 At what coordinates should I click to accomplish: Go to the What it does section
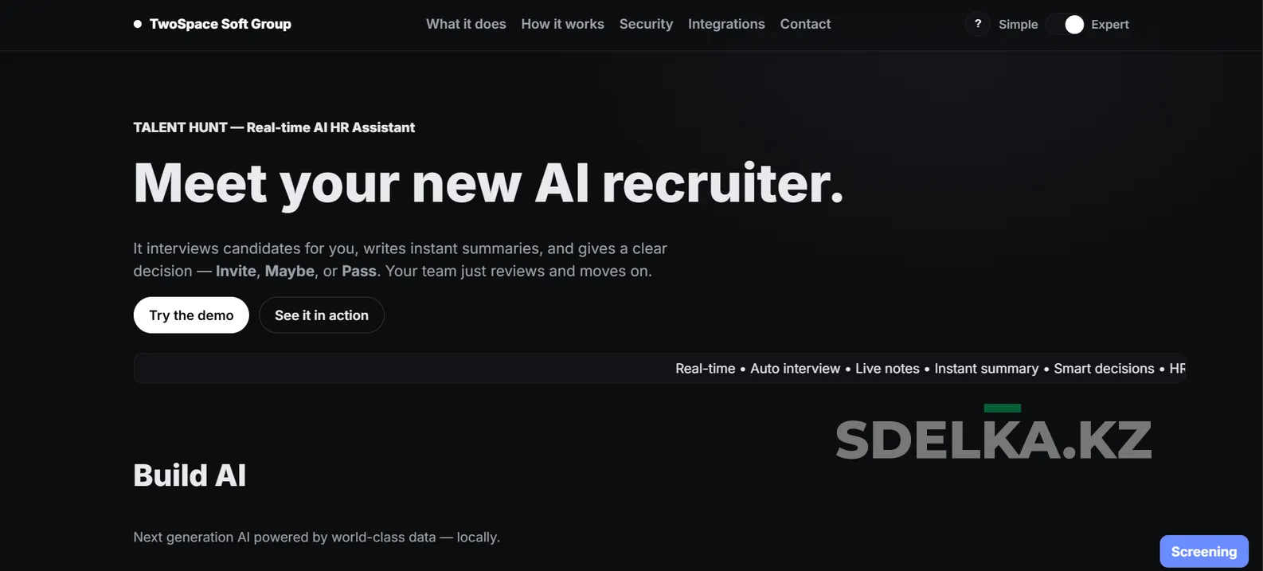click(466, 24)
